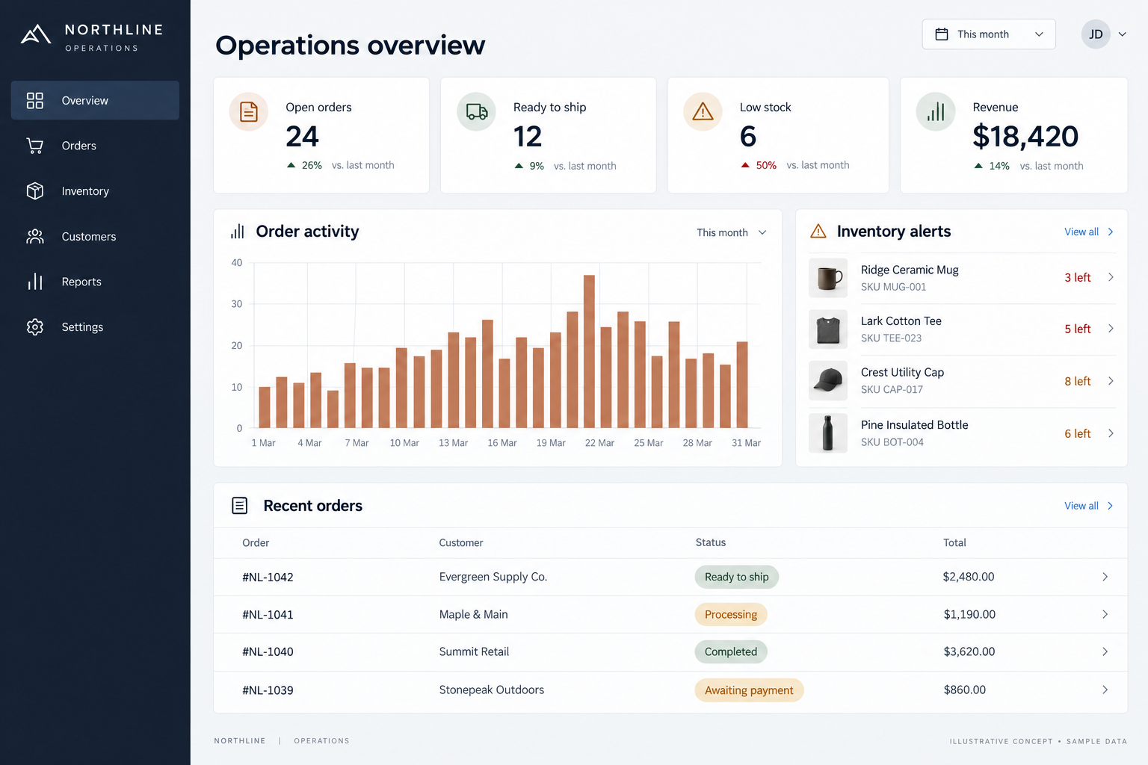
Task: Open order #NL-1041 row chevron
Action: [1105, 614]
